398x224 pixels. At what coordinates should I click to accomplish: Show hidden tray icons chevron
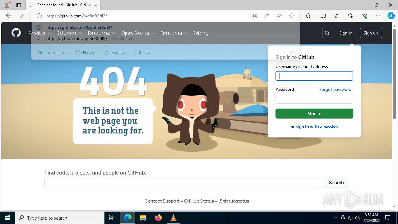[x=335, y=218]
